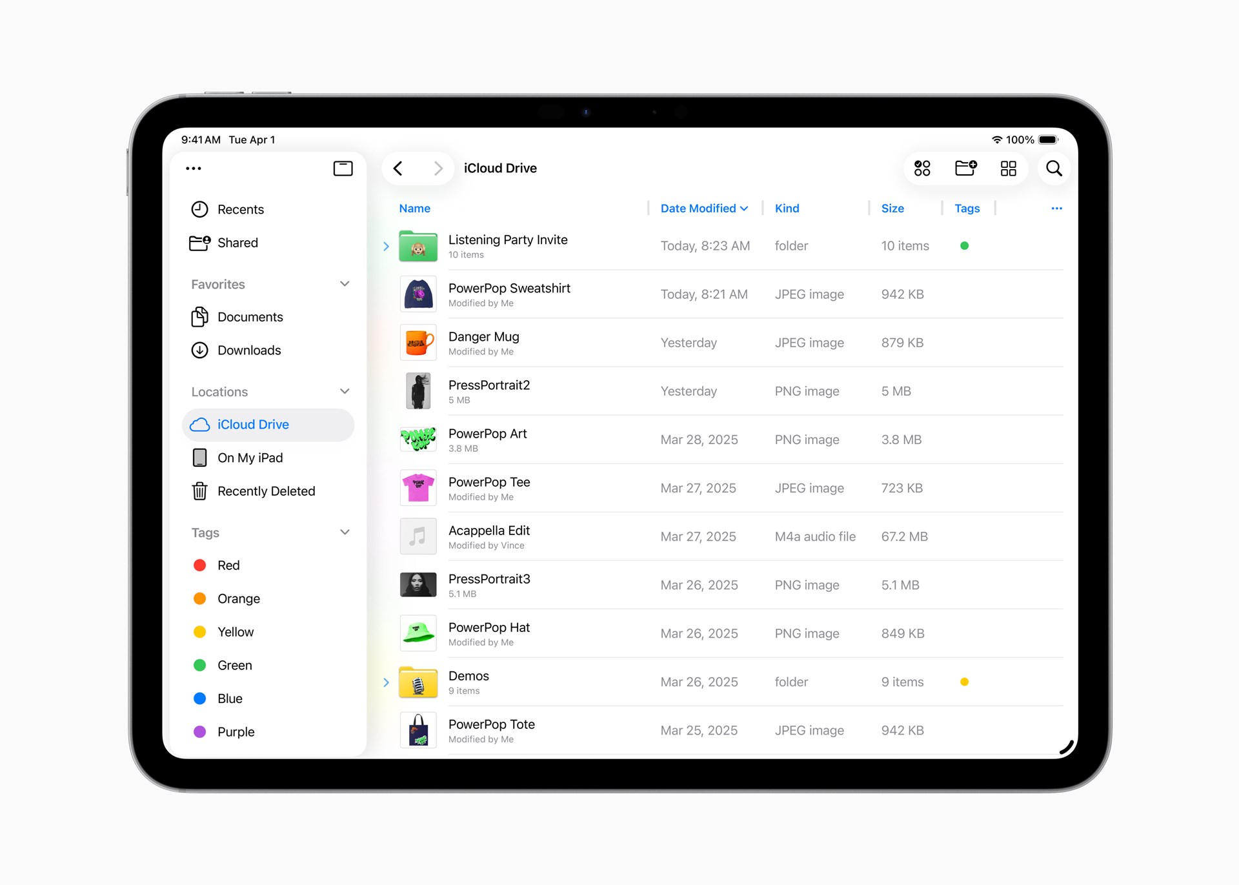Select the multi-select circles icon

pyautogui.click(x=922, y=168)
